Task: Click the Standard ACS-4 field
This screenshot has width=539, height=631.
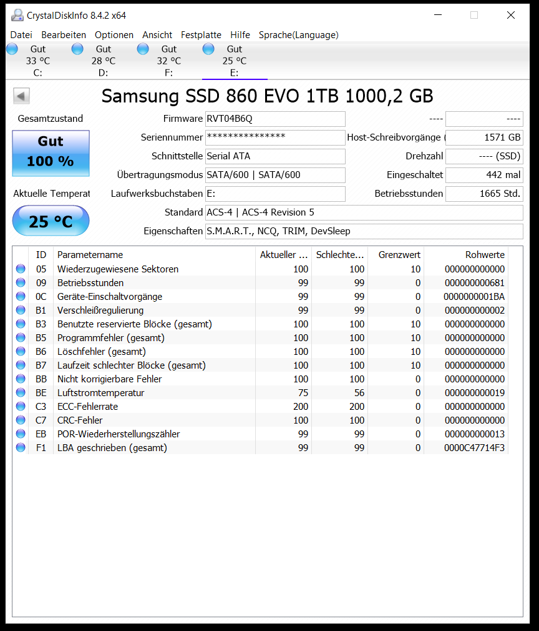Action: tap(364, 212)
